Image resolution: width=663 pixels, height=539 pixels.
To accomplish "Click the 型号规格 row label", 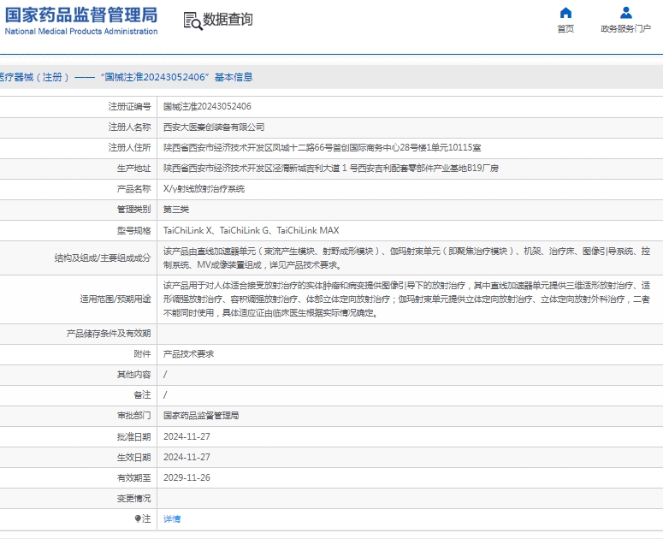I will [x=133, y=230].
